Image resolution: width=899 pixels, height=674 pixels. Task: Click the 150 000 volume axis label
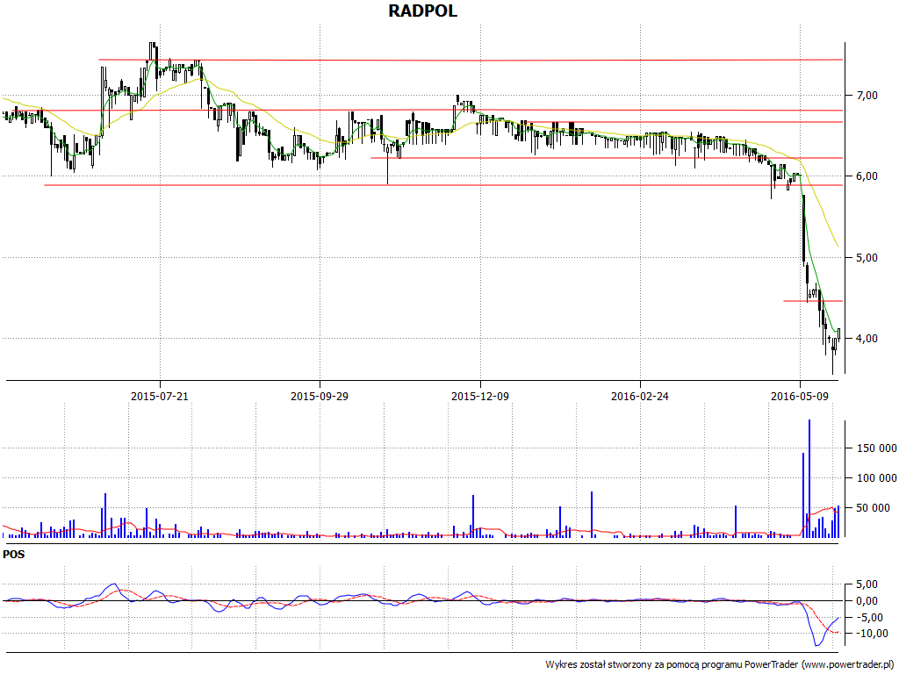coord(877,448)
